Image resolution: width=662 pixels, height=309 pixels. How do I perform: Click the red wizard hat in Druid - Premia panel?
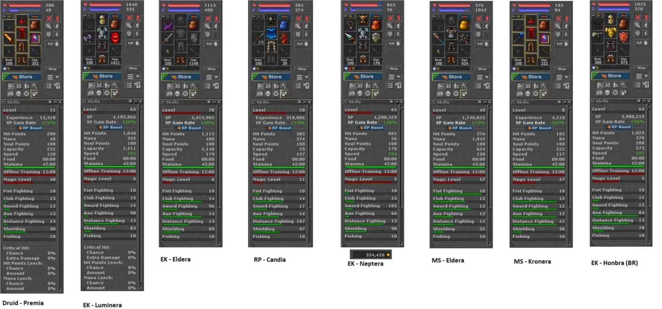(22, 21)
